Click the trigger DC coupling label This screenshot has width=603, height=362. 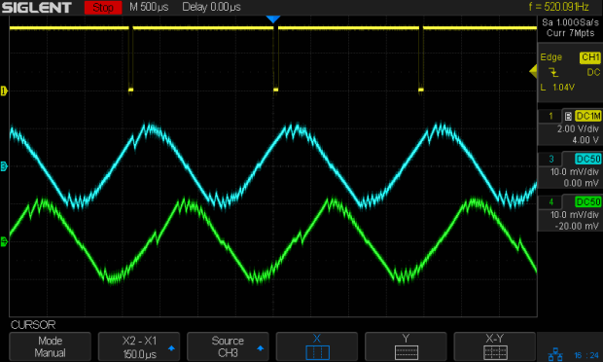tap(593, 72)
